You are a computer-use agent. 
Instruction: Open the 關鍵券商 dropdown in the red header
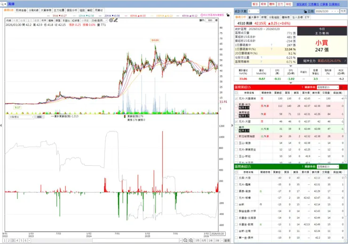[328, 87]
